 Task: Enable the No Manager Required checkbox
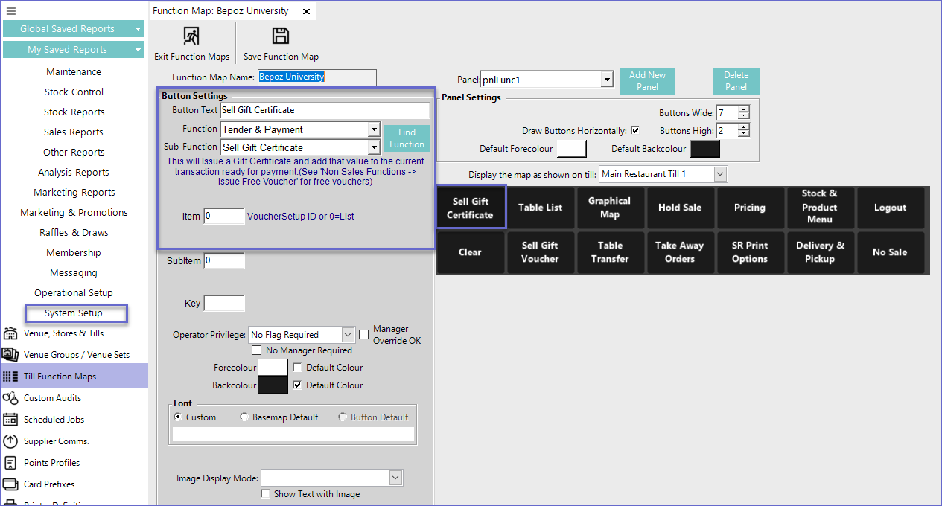(257, 350)
